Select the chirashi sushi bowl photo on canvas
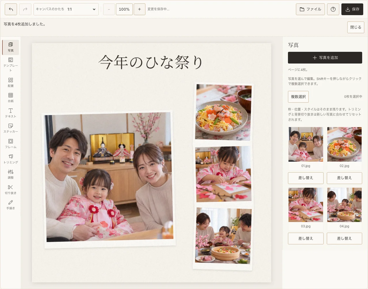This screenshot has width=368, height=289. [x=223, y=112]
